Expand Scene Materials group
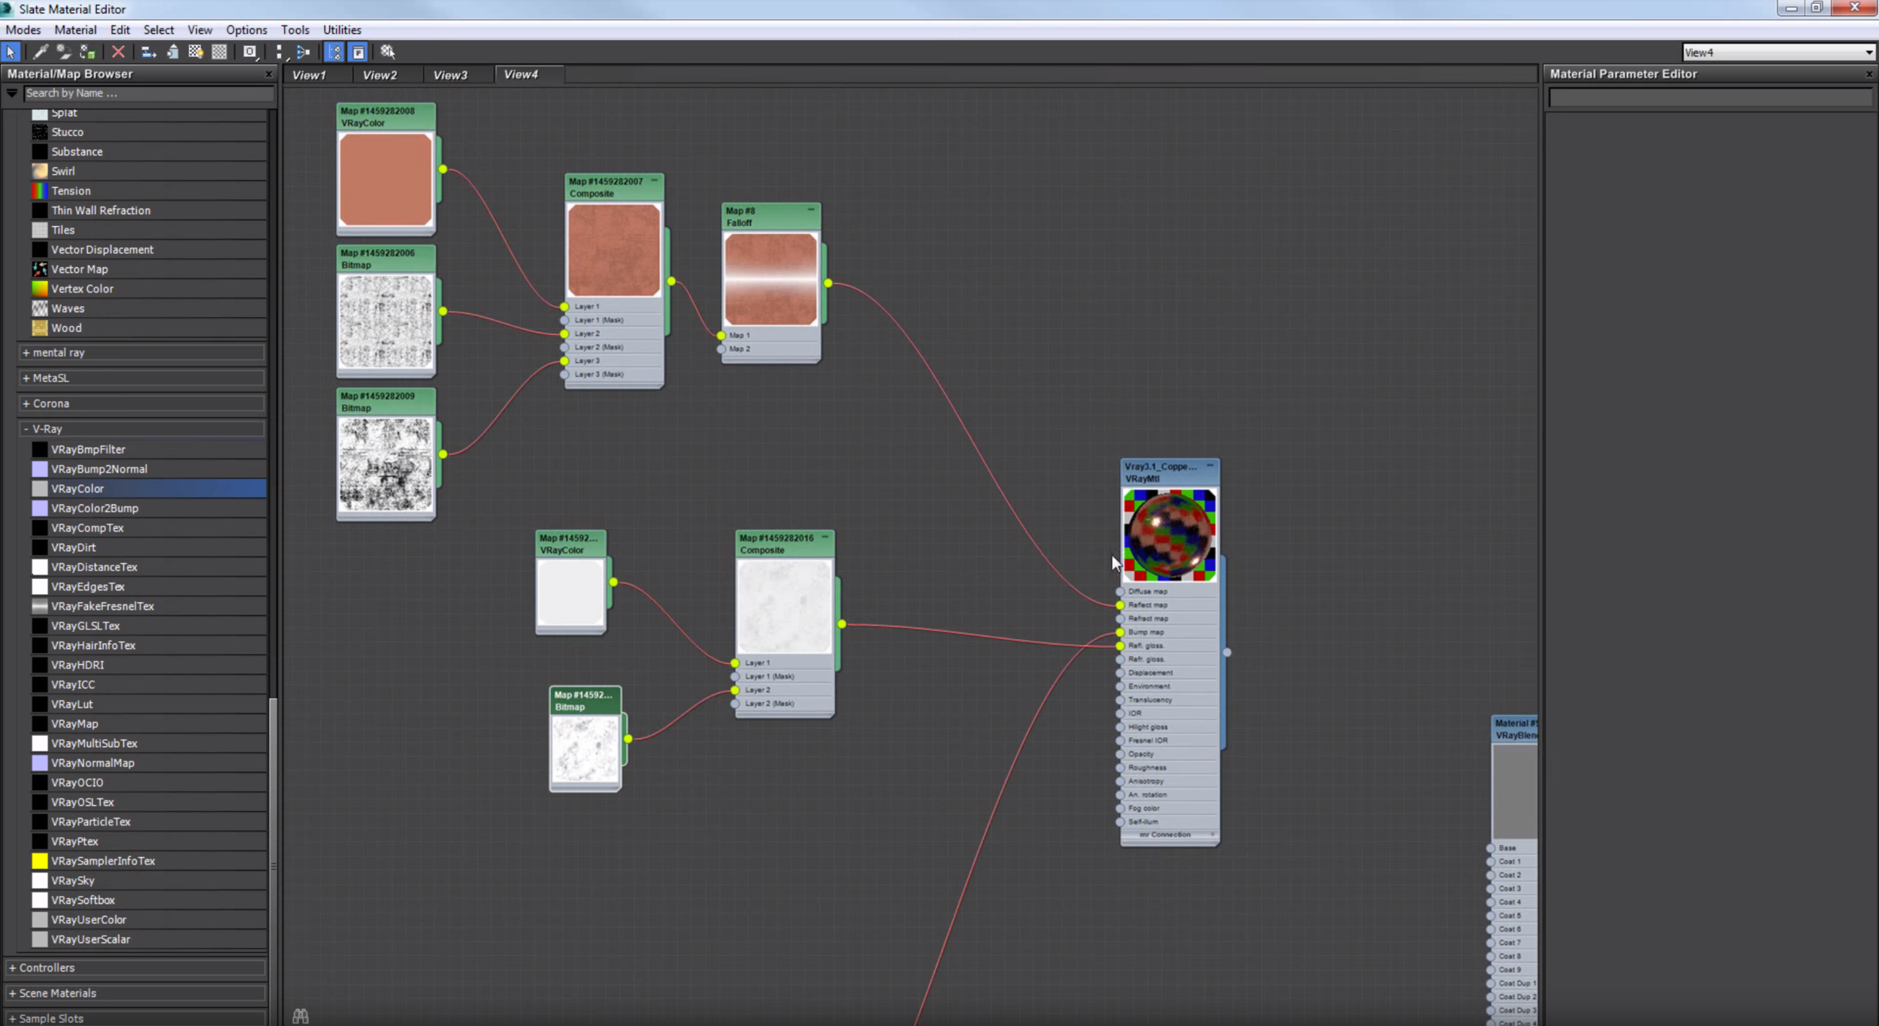 (135, 993)
